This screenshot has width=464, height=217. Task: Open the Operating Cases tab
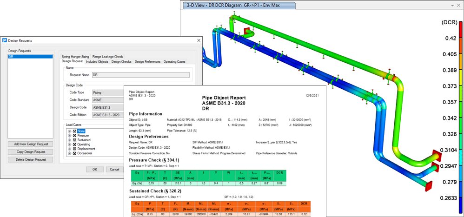(174, 61)
